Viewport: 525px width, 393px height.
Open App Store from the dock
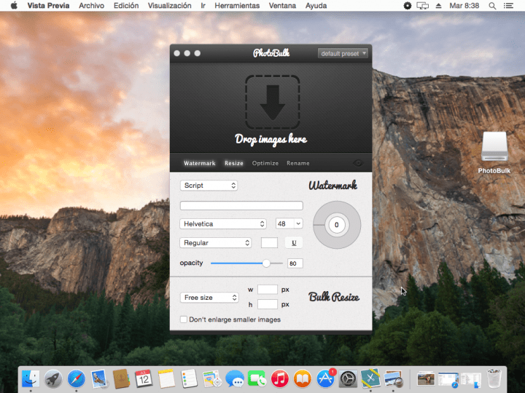point(325,379)
